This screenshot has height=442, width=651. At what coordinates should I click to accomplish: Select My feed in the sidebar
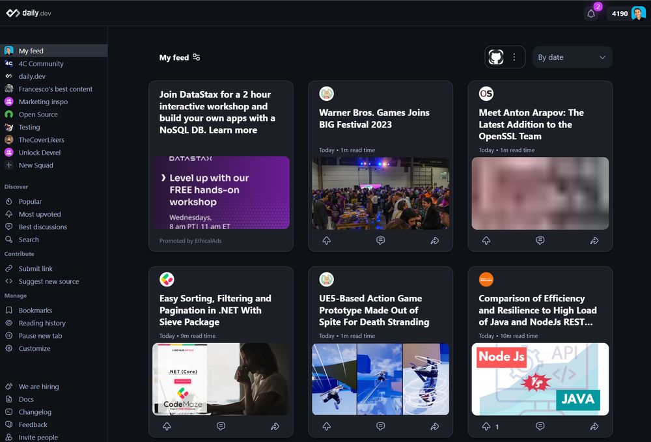[53, 51]
